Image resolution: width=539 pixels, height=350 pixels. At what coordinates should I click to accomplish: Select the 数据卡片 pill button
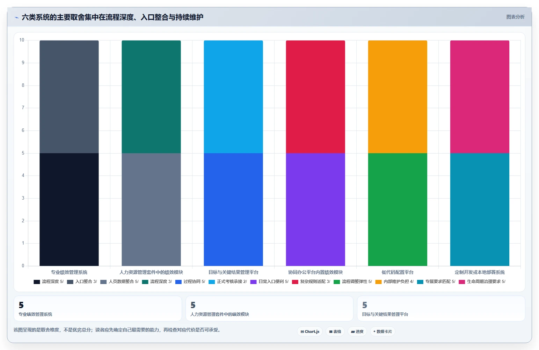click(x=383, y=332)
